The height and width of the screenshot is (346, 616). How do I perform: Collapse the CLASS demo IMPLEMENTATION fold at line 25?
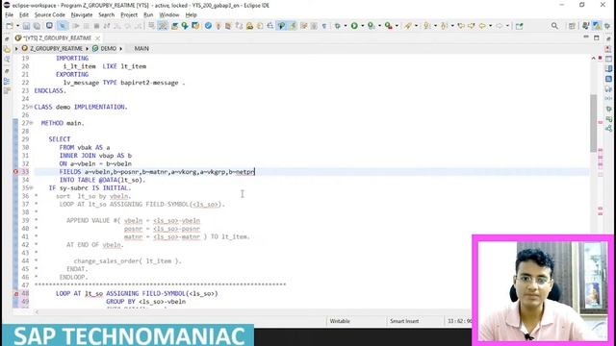tap(31, 107)
